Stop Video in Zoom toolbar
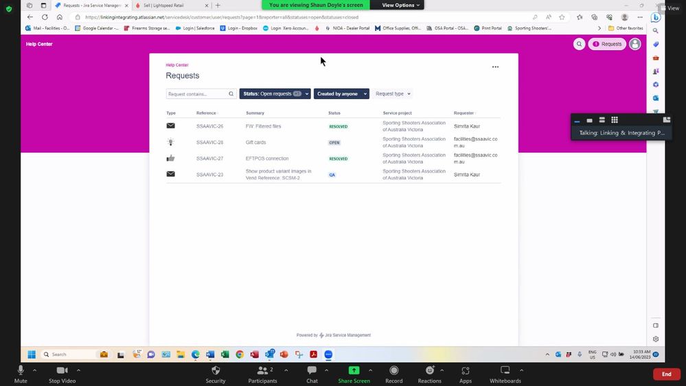Viewport: 686px width, 386px height. (x=62, y=374)
